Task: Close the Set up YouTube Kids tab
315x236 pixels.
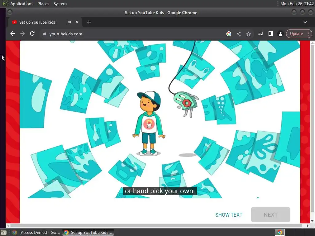Action: click(77, 22)
